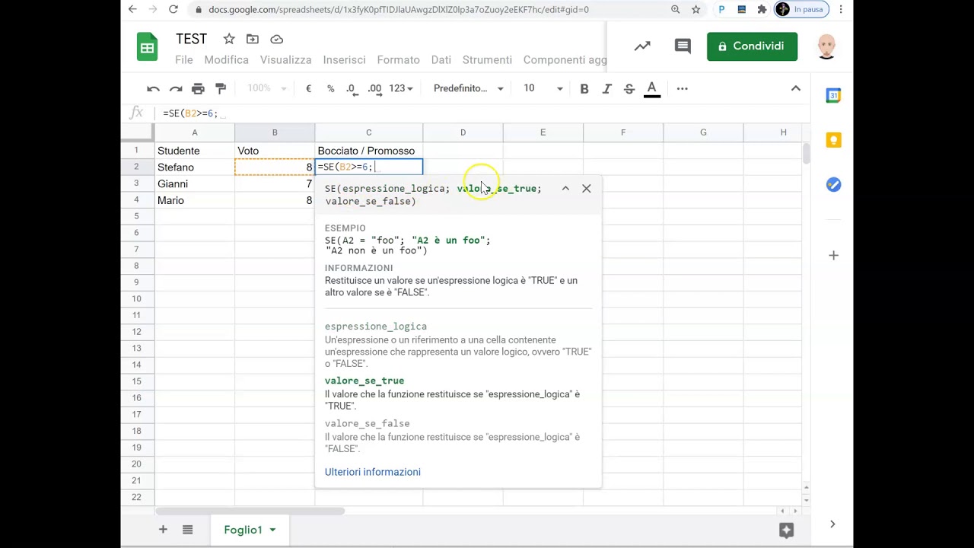The height and width of the screenshot is (548, 974).
Task: Open the font size dropdown
Action: (543, 88)
